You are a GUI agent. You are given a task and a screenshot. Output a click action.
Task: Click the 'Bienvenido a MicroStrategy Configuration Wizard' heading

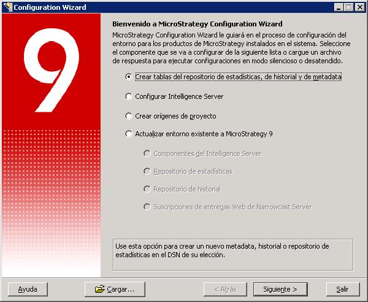[197, 24]
